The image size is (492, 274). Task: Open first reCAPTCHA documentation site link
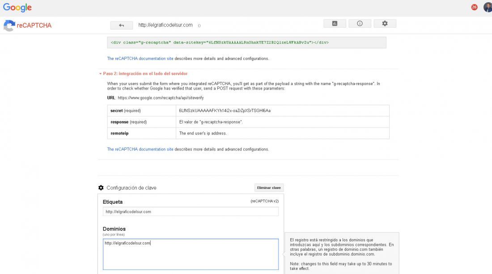(140, 59)
